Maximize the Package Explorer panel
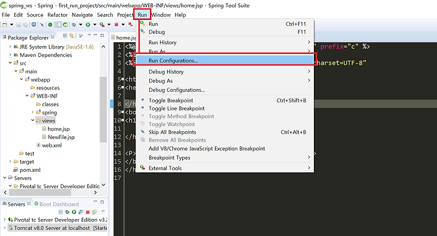This screenshot has width=437, height=236. pos(102,35)
